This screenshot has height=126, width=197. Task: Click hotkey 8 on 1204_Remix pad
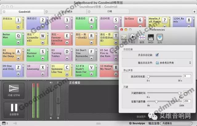[189, 20]
